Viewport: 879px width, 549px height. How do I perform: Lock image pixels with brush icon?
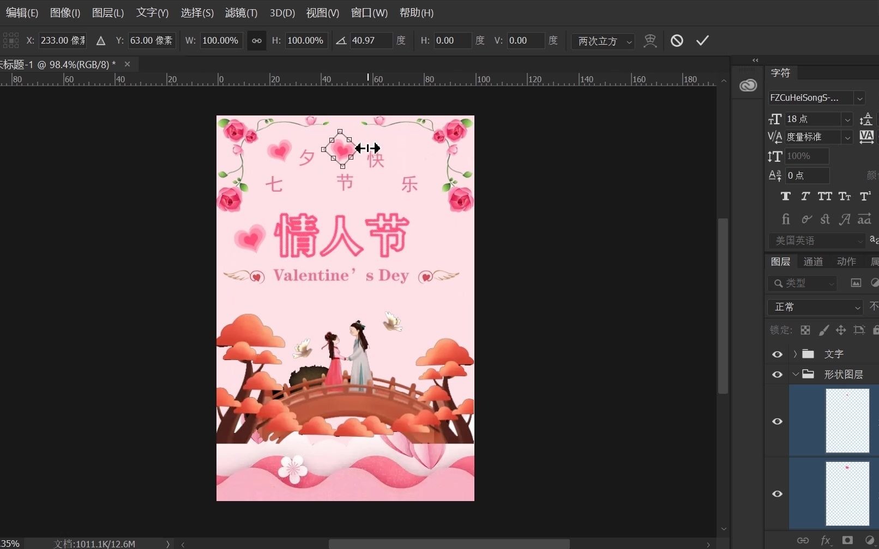pos(823,330)
